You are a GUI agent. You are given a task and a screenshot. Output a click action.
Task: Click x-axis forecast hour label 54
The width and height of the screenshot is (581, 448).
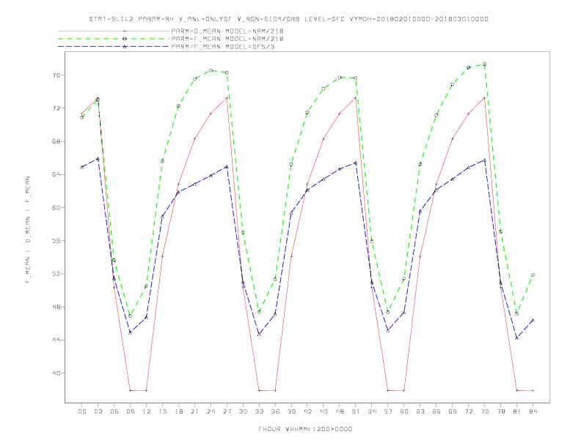pyautogui.click(x=372, y=411)
